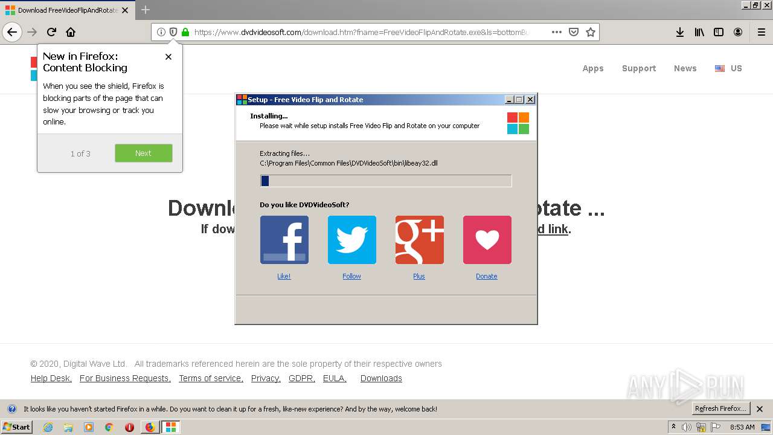Open the Support menu on website
Viewport: 773px width, 435px height.
639,68
